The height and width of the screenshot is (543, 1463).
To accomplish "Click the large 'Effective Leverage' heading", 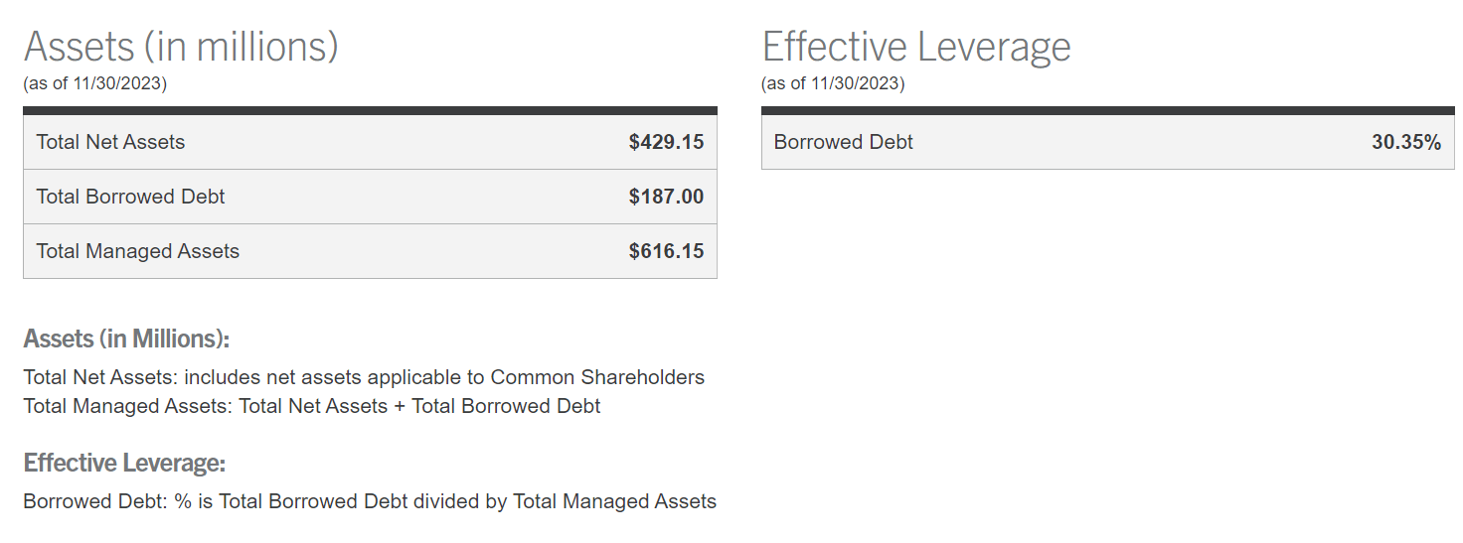I will coord(915,47).
